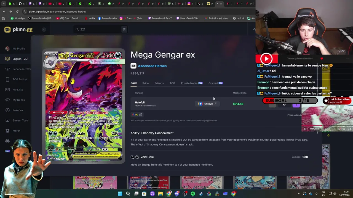Open the search filter options icon

coord(124,29)
